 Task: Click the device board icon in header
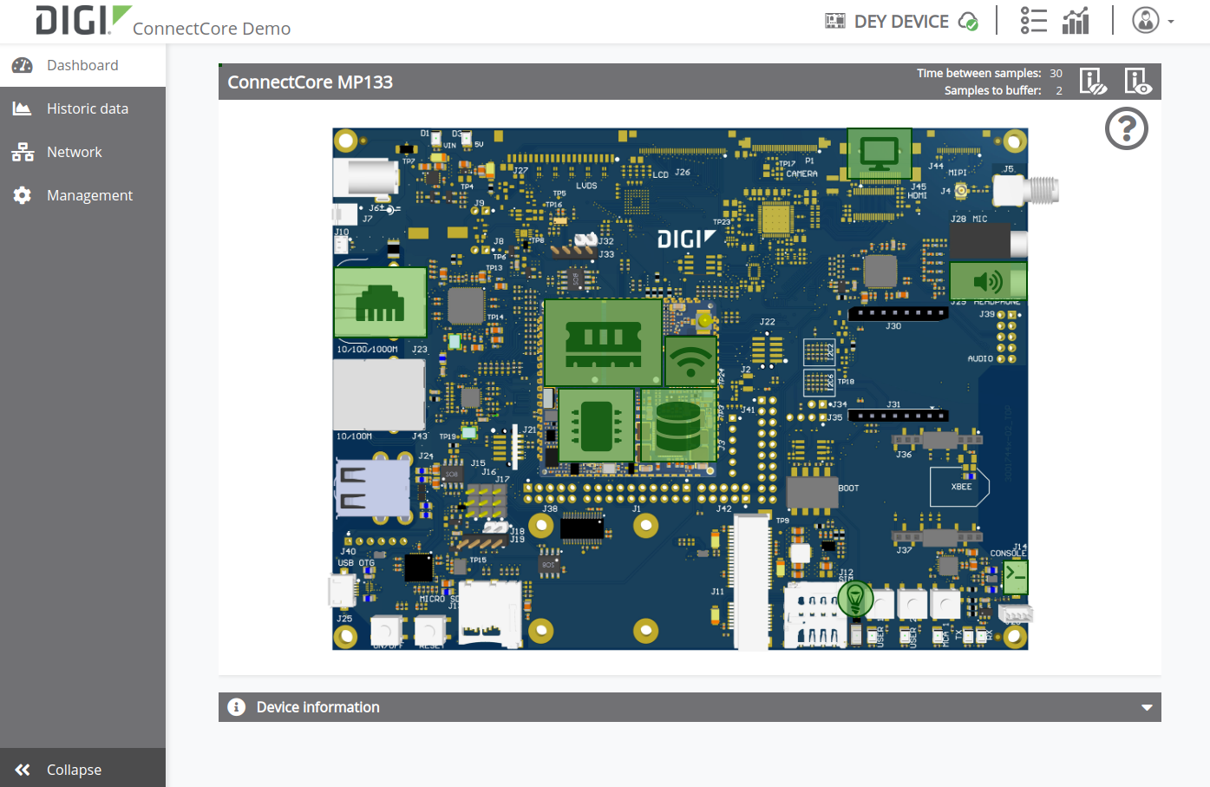pyautogui.click(x=835, y=21)
